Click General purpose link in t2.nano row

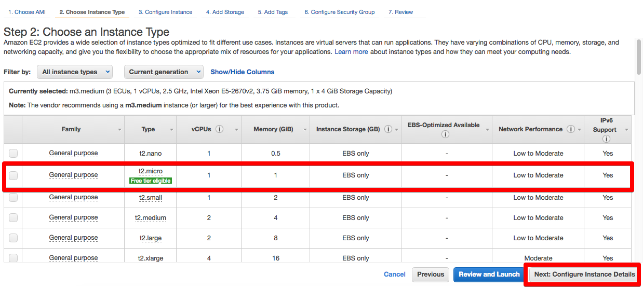click(x=73, y=153)
